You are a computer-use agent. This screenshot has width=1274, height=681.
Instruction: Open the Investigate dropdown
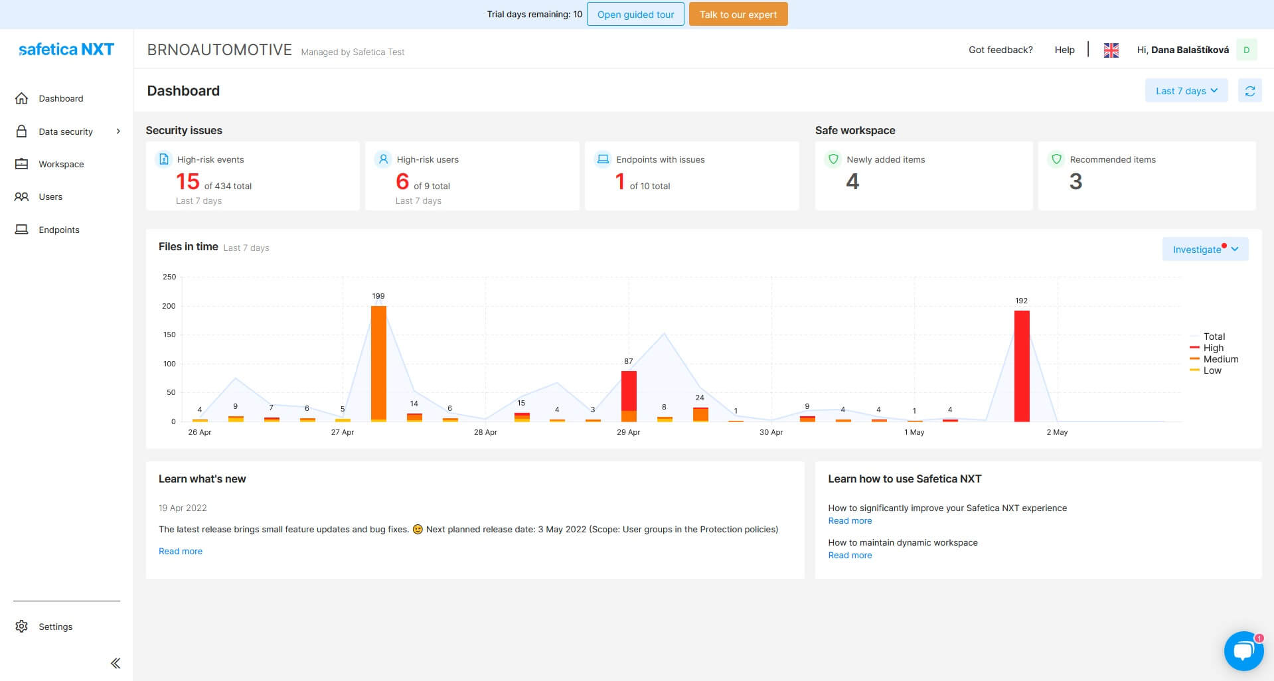point(1205,249)
